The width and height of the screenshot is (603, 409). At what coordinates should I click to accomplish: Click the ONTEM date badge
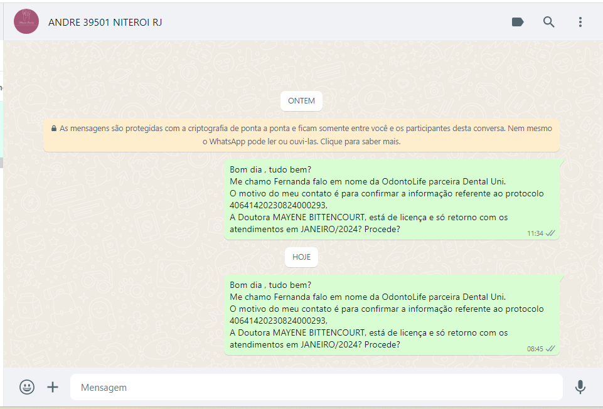tap(301, 101)
